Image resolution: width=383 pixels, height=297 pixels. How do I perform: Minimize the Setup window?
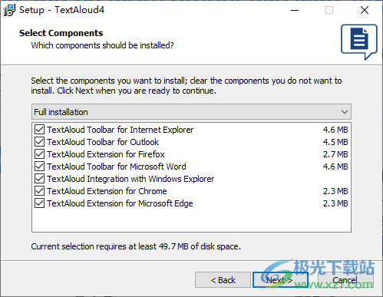click(x=295, y=10)
